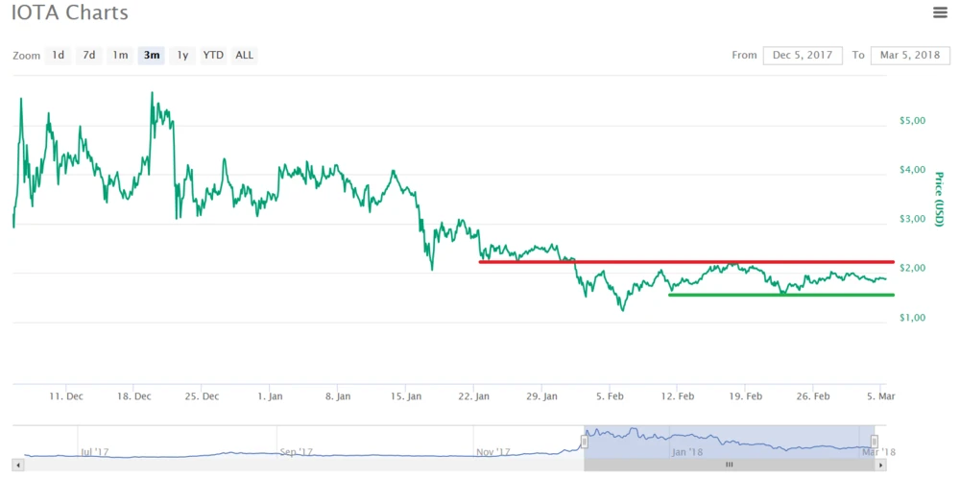960x479 pixels.
Task: Open the chart hamburger menu
Action: (941, 12)
